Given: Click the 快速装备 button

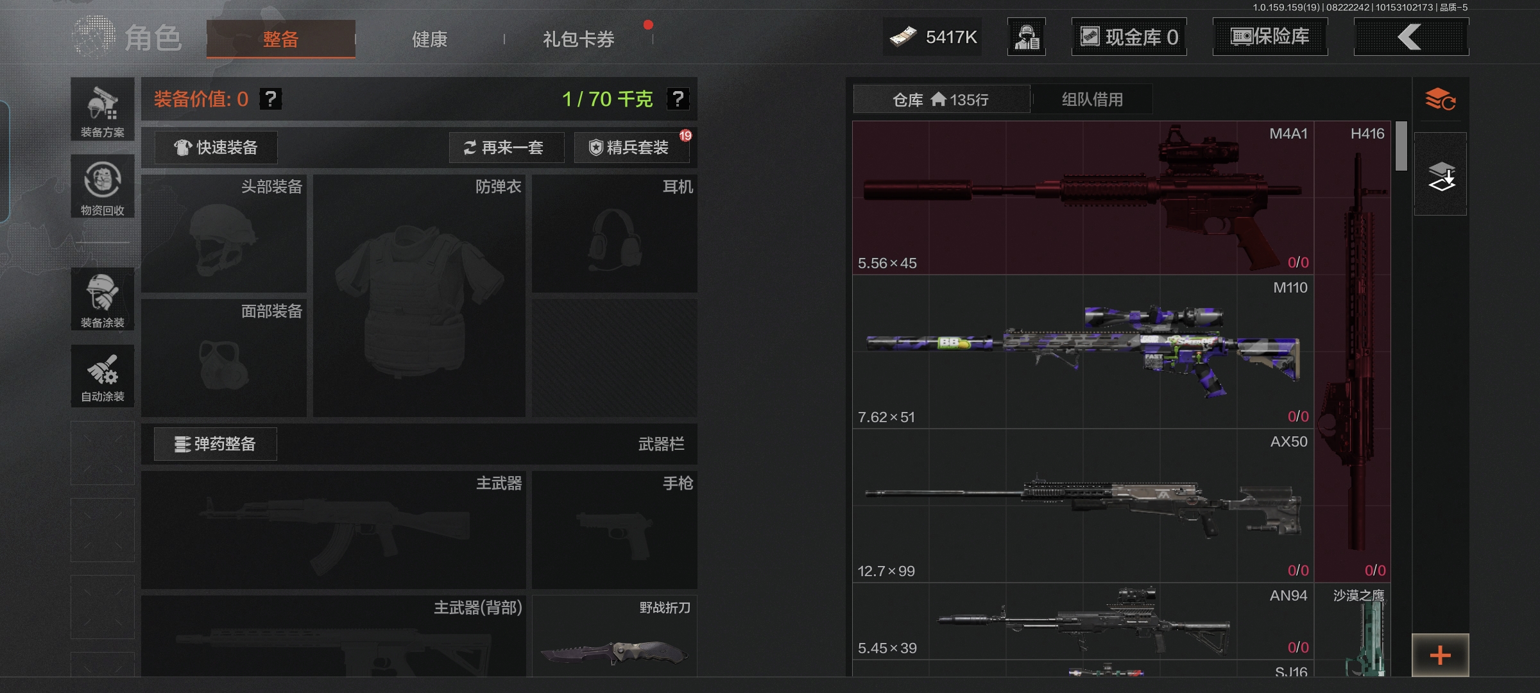Looking at the screenshot, I should tap(216, 148).
